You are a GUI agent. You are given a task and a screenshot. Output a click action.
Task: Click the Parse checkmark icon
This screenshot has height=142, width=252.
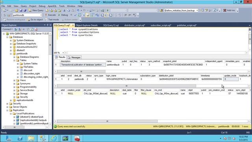point(75,15)
